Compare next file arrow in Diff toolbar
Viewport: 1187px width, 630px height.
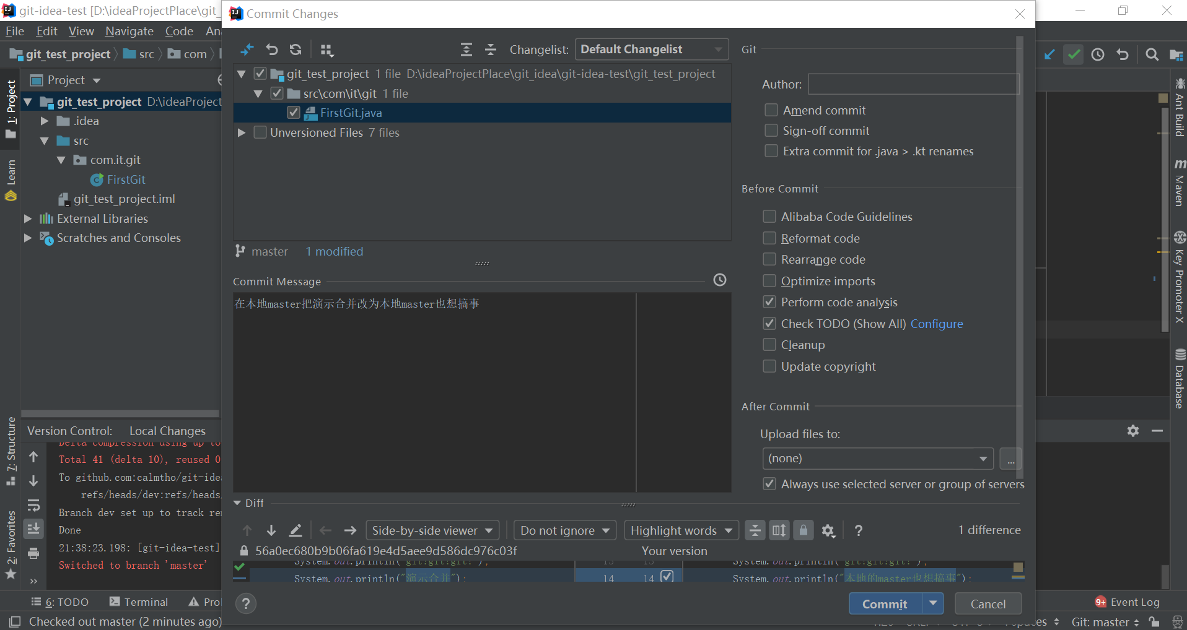(x=350, y=530)
